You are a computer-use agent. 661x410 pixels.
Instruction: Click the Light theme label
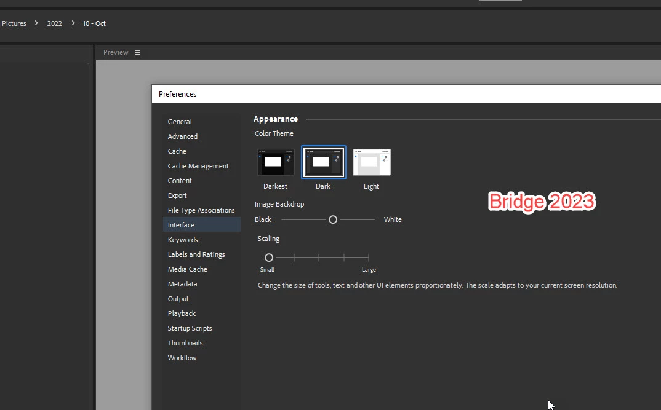[371, 186]
